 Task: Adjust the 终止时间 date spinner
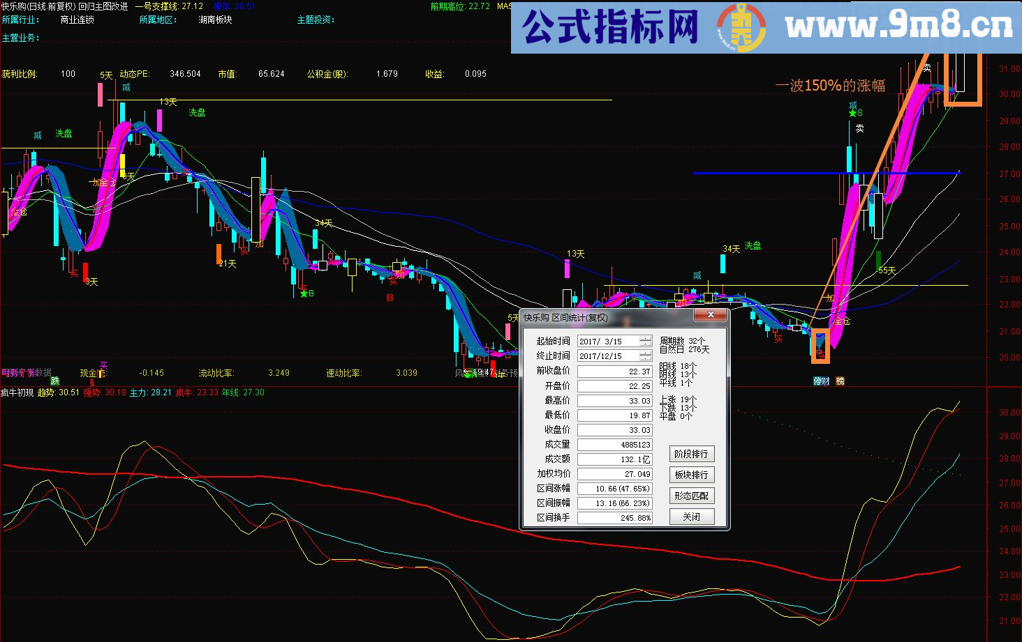click(x=646, y=356)
